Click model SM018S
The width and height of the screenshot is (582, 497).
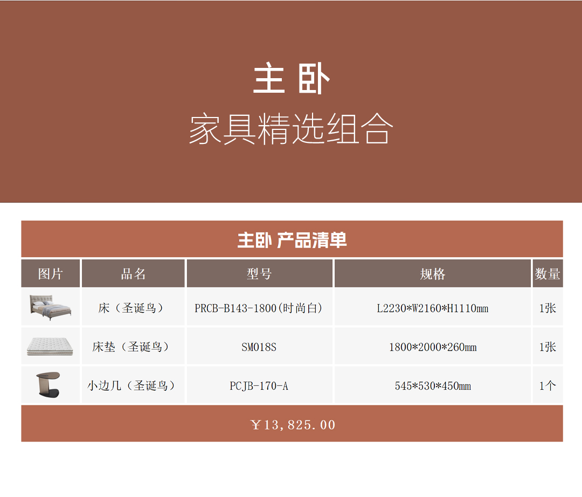coord(259,347)
